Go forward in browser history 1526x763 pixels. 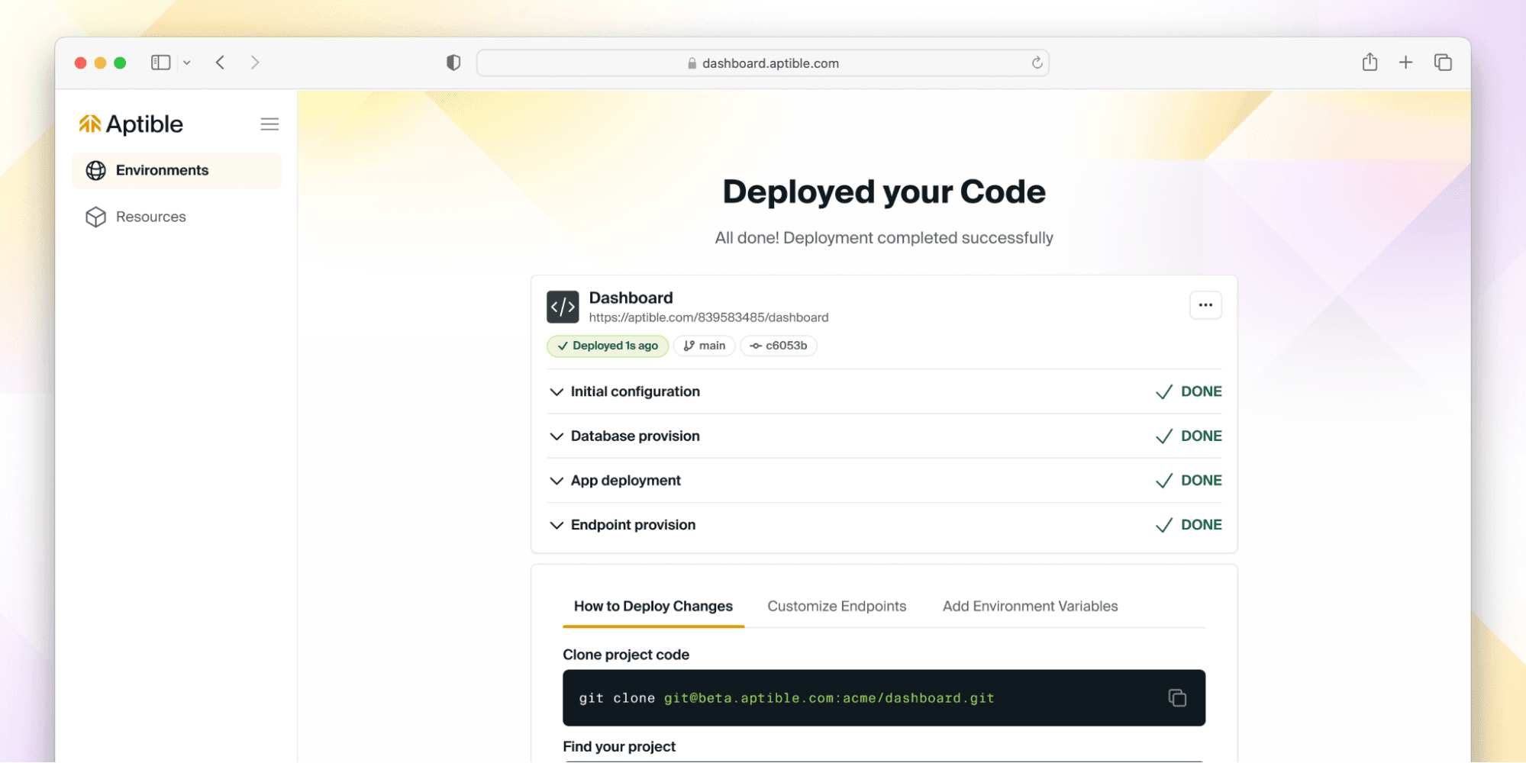(x=255, y=63)
